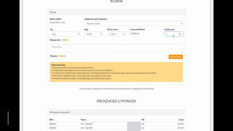Click the JM column header
Screen dimensions: 233x131
[x=143, y=120]
